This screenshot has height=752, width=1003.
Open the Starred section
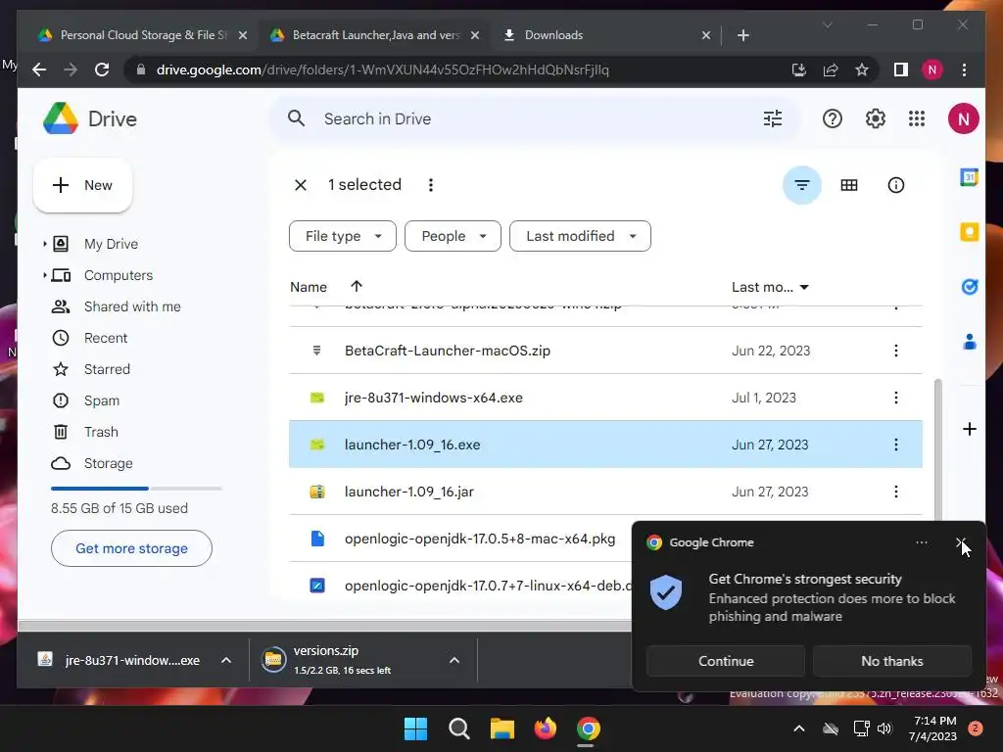[107, 369]
